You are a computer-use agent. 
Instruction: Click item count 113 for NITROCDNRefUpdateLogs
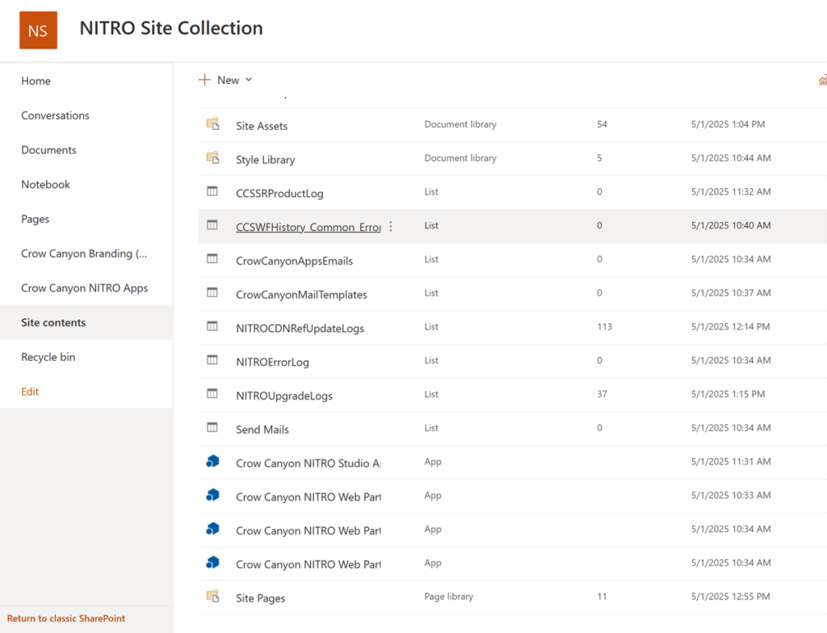pyautogui.click(x=604, y=326)
